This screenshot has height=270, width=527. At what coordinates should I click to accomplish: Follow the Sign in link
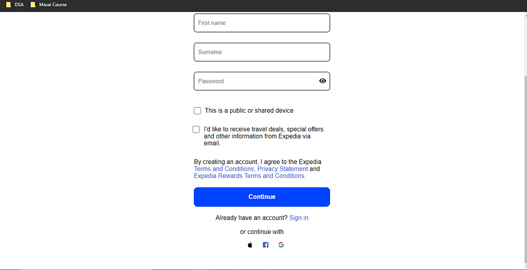(299, 218)
